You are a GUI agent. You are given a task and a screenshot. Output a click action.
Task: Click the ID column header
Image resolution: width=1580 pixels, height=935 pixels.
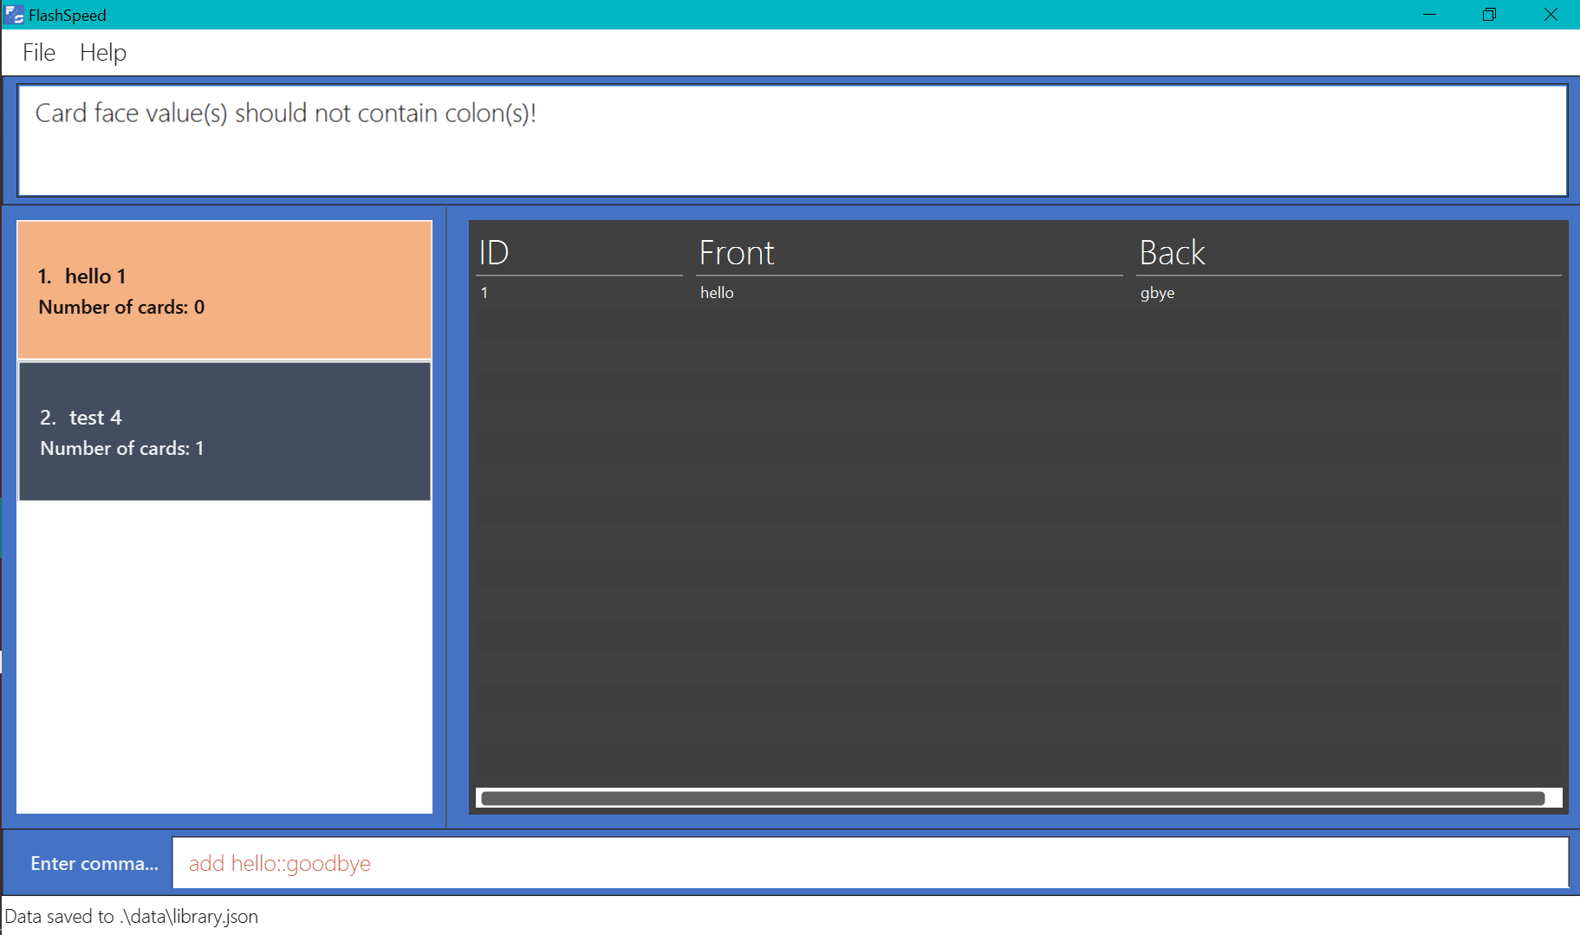point(579,253)
